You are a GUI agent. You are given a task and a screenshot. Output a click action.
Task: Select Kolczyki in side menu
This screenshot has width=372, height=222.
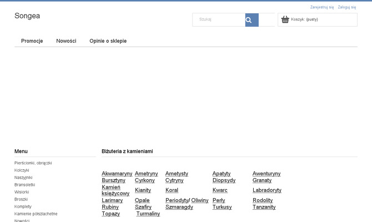point(22,170)
